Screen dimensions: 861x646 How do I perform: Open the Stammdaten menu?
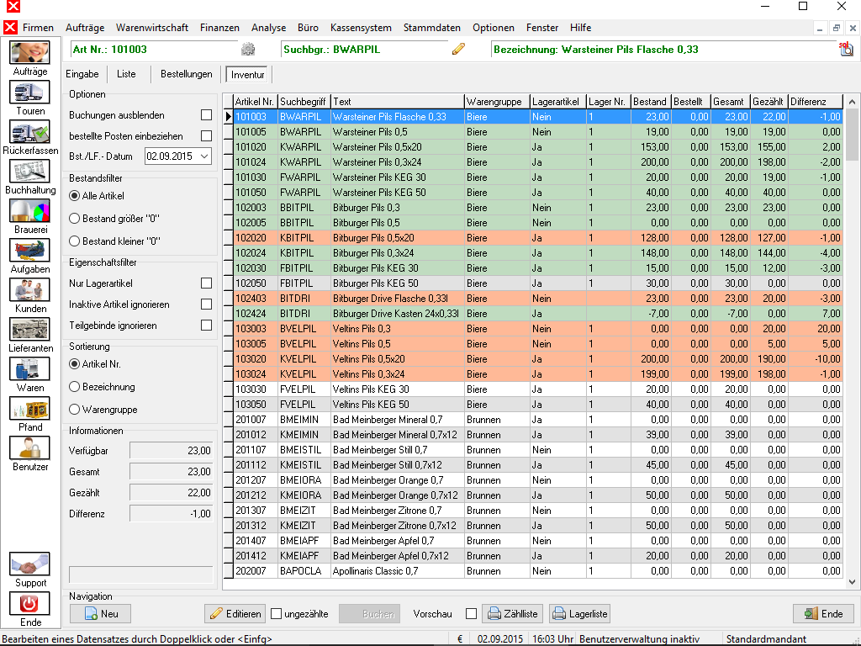(432, 28)
